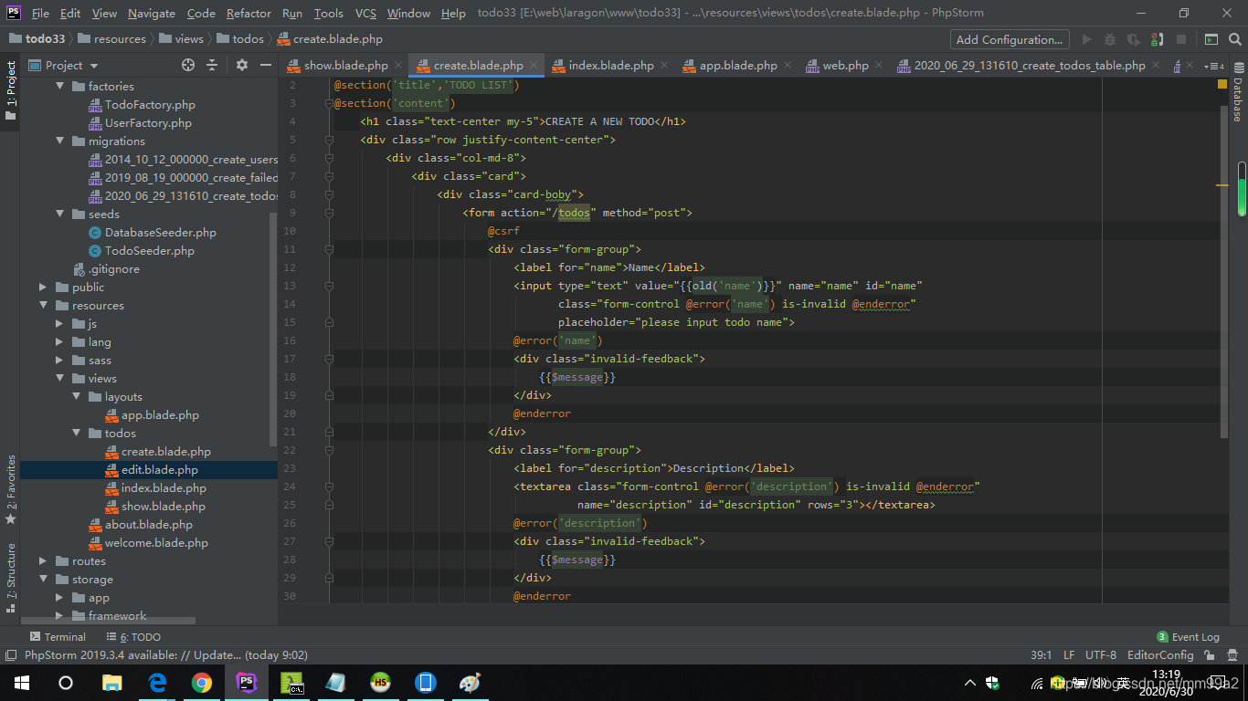
Task: Open the Tools menu
Action: 328,13
